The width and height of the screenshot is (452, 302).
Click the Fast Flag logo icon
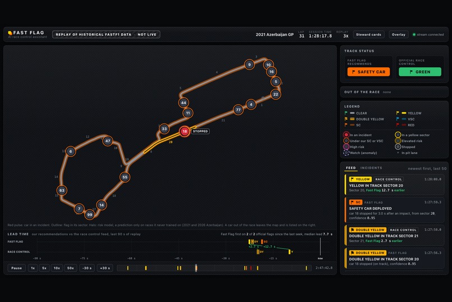tap(10, 33)
